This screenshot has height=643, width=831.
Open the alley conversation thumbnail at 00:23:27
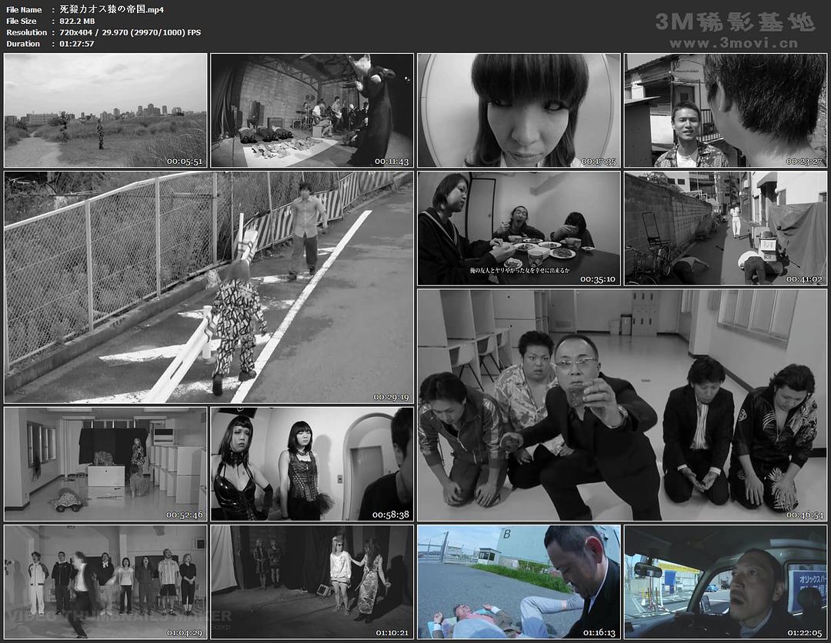tap(725, 110)
